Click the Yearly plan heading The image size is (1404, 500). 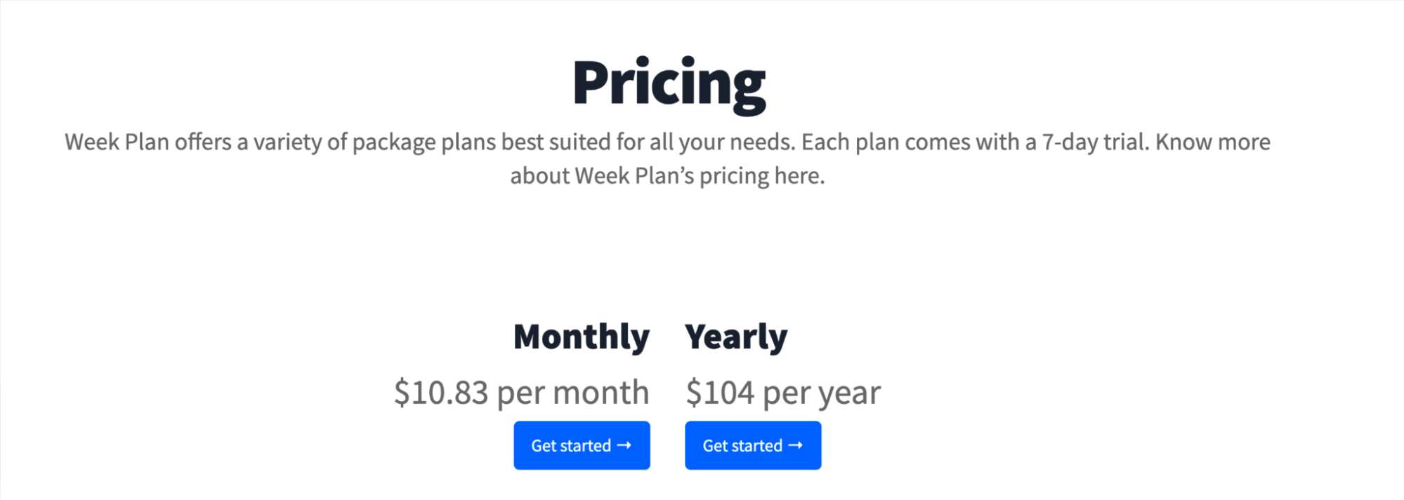pyautogui.click(x=737, y=337)
